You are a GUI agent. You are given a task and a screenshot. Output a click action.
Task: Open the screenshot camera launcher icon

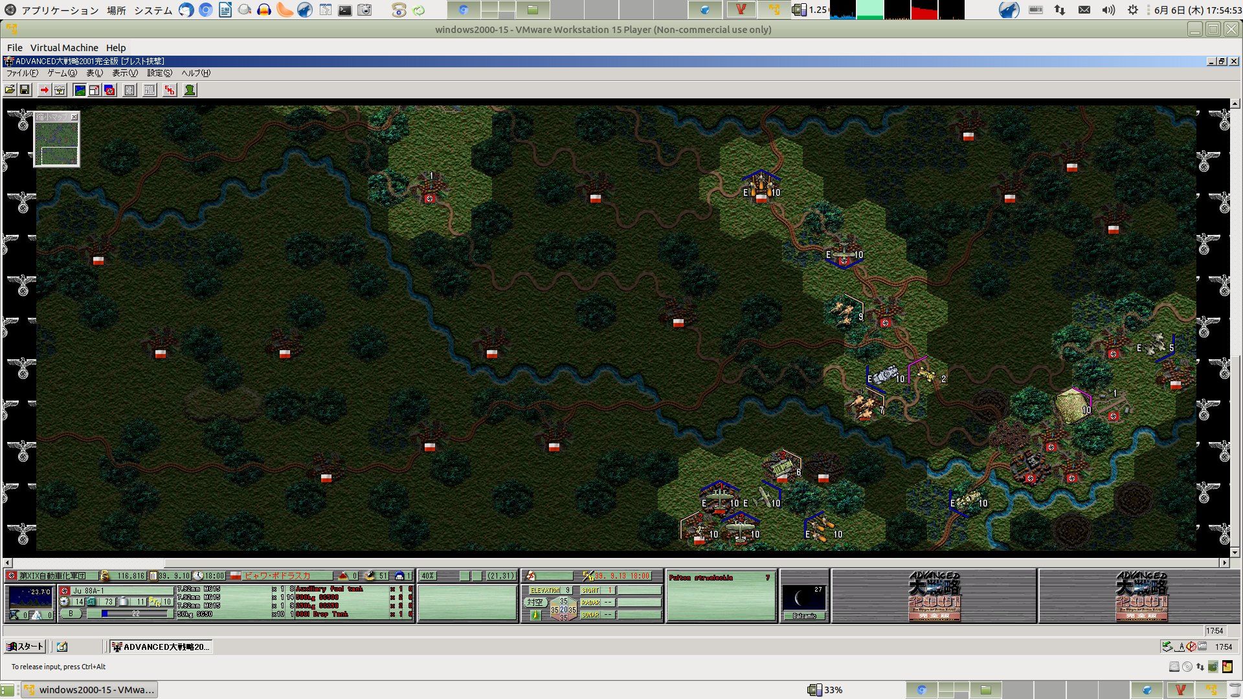tap(365, 10)
